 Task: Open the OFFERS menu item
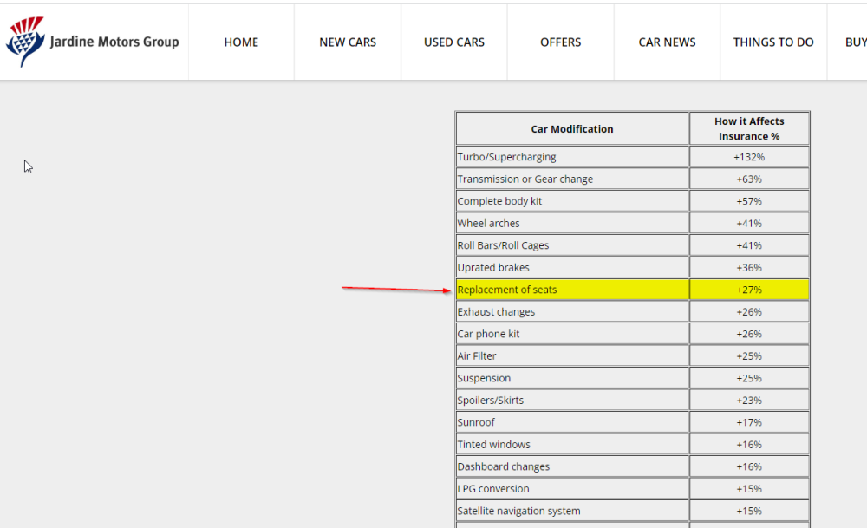[561, 42]
